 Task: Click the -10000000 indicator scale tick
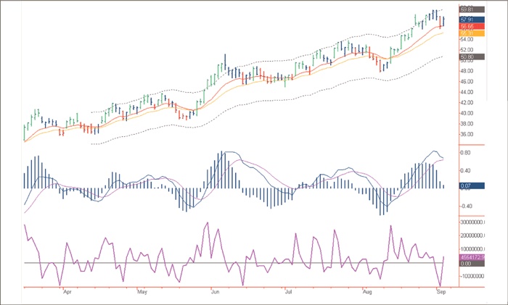coord(470,276)
